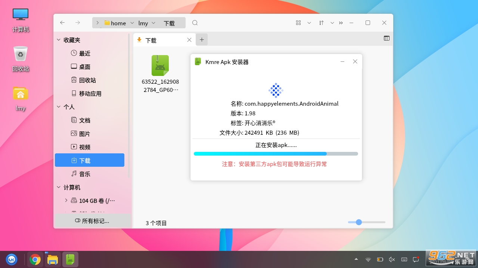The height and width of the screenshot is (268, 478).
Task: Click the 所有标记... button
Action: tap(92, 221)
